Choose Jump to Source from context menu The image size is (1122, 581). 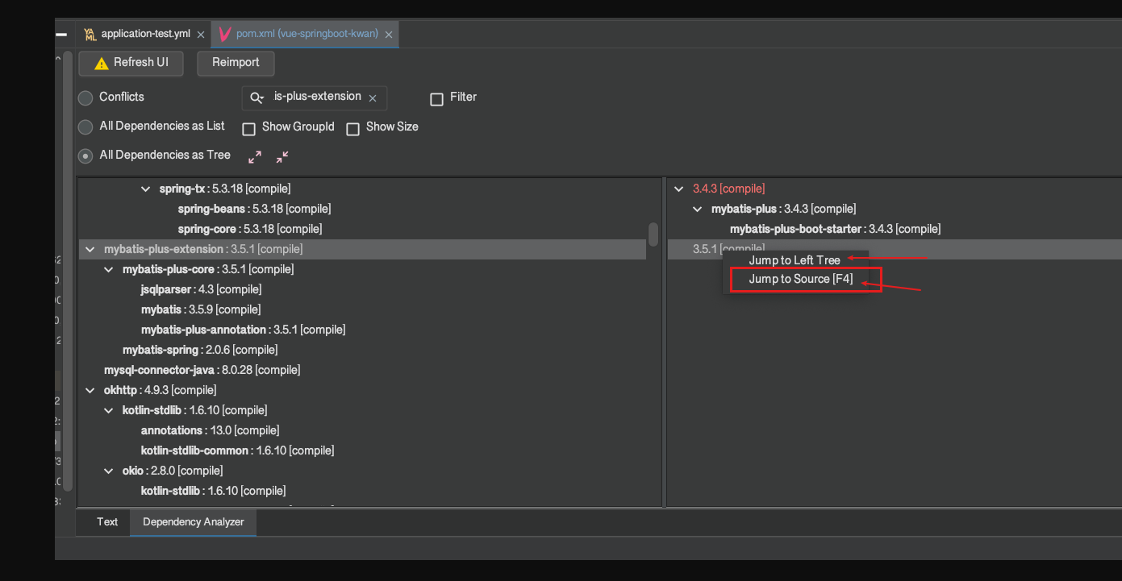(x=800, y=280)
